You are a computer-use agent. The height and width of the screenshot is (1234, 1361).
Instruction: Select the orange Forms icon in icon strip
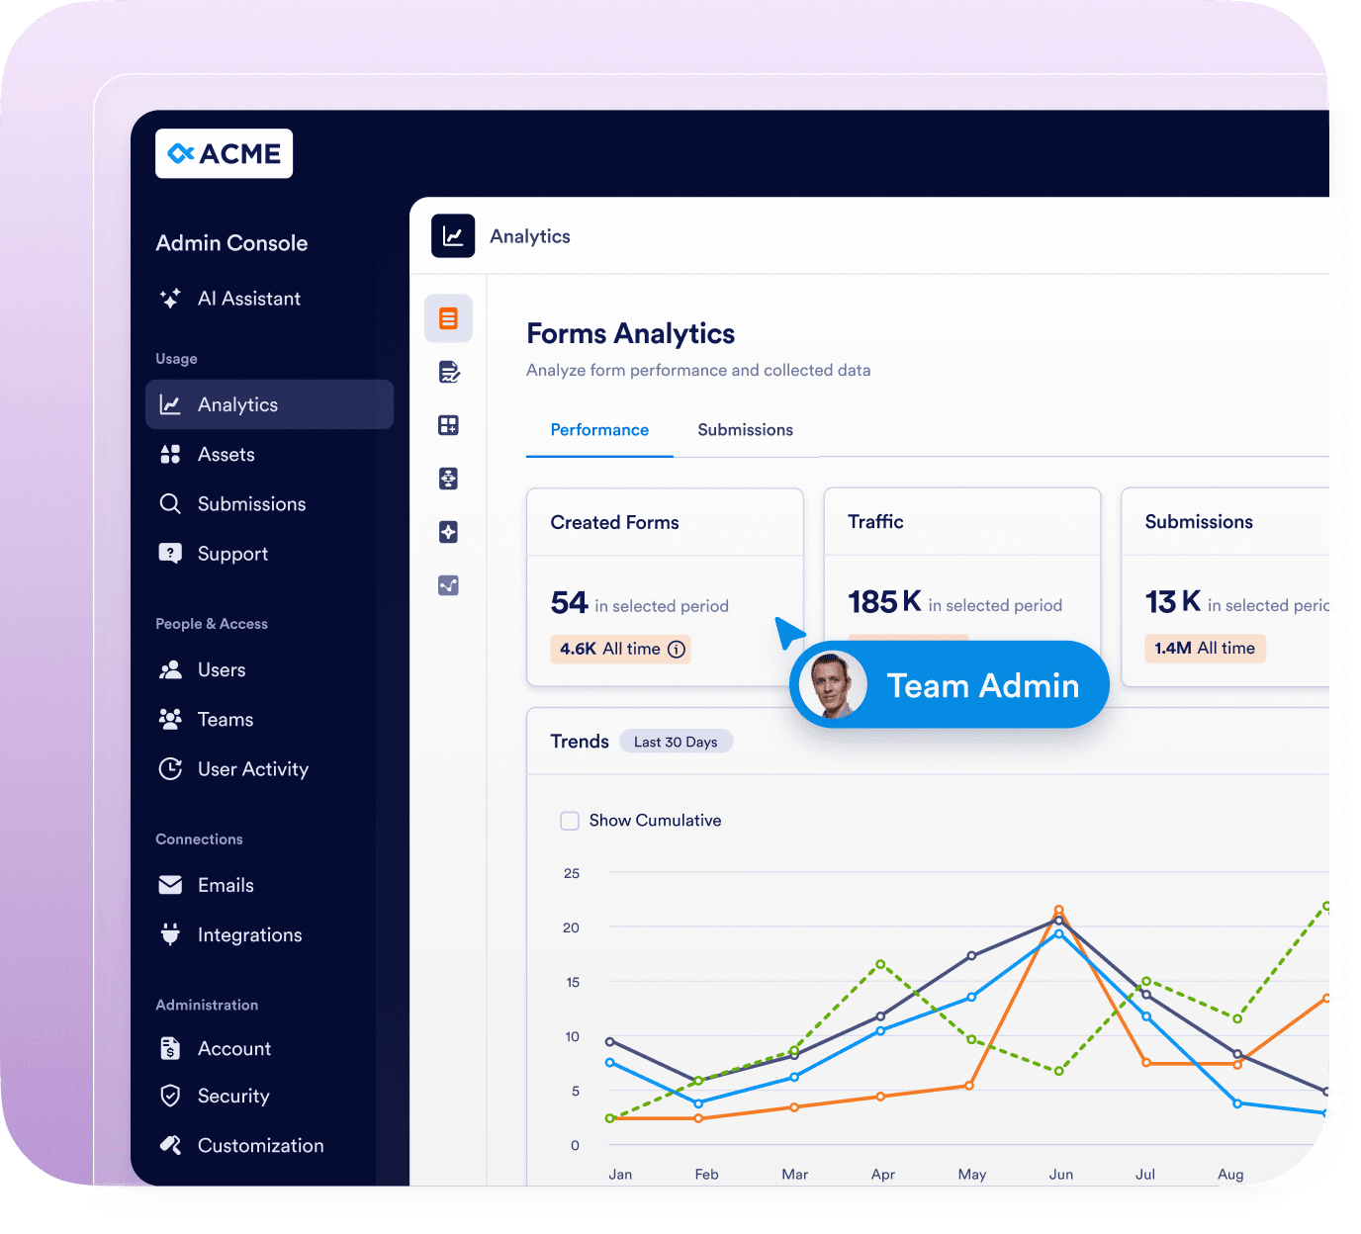coord(448,318)
